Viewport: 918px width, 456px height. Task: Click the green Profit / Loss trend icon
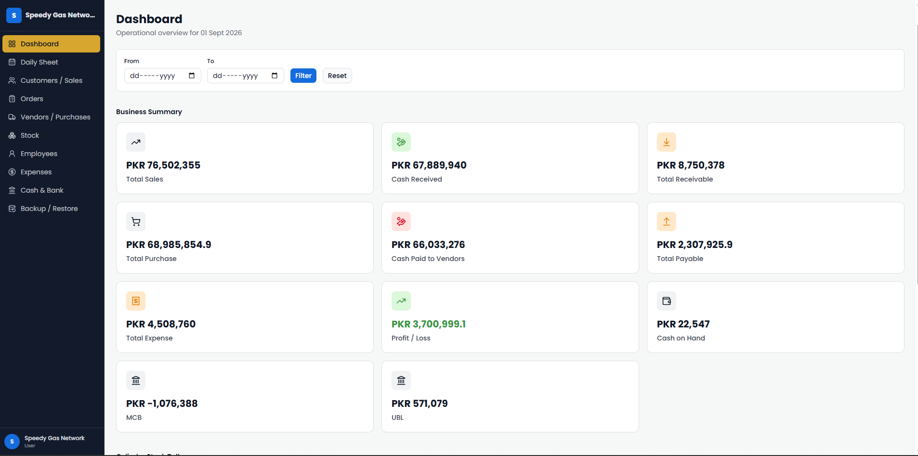401,301
